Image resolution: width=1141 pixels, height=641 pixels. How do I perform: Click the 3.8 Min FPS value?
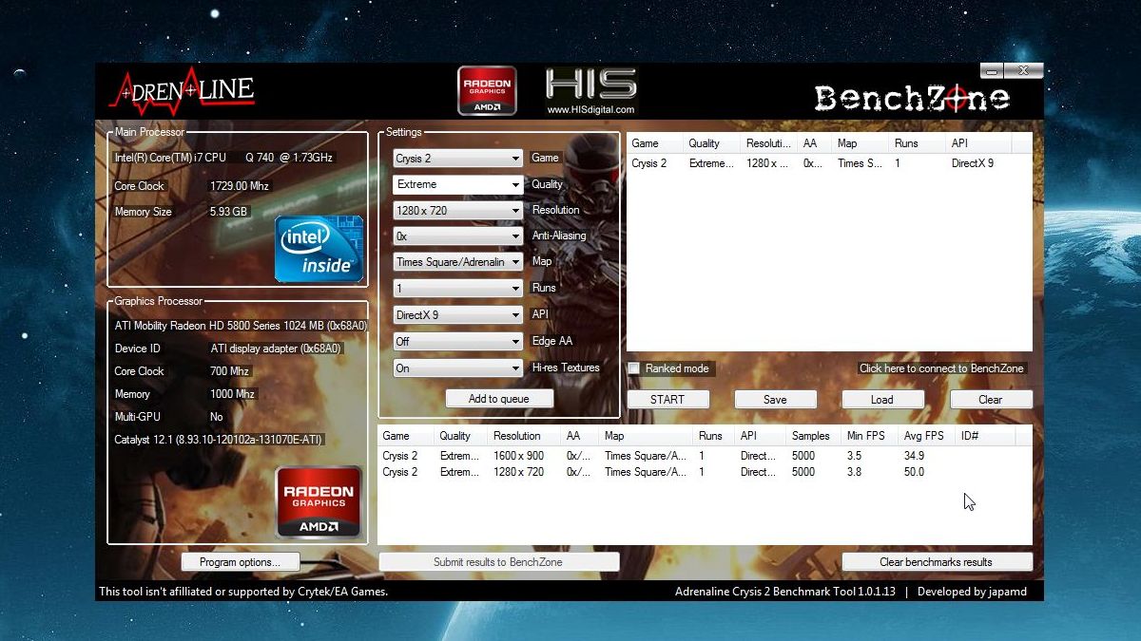854,472
